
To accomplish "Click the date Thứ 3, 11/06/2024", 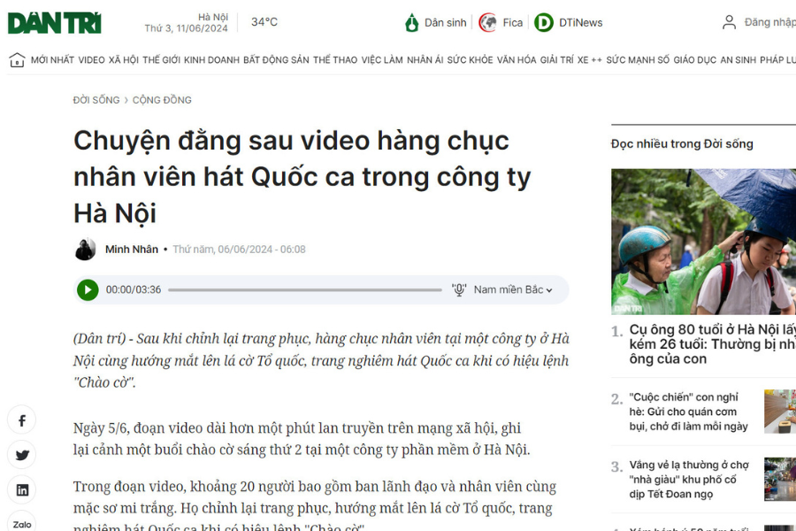I will tap(187, 28).
